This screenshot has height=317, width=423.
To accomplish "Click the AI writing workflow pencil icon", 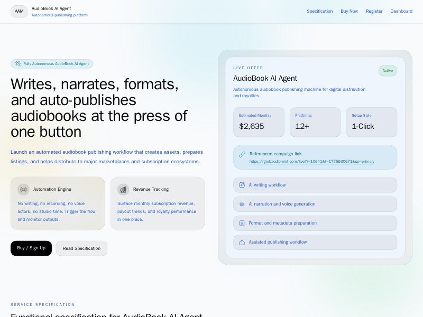I will [x=242, y=185].
